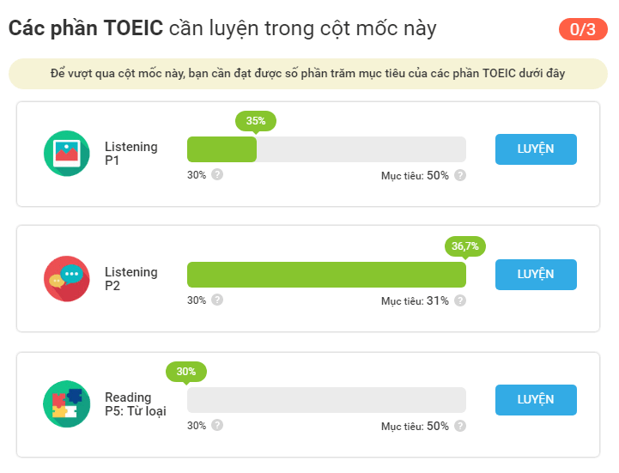This screenshot has height=473, width=619.
Task: Click the Listening P2 chat bubbles icon
Action: tap(66, 278)
